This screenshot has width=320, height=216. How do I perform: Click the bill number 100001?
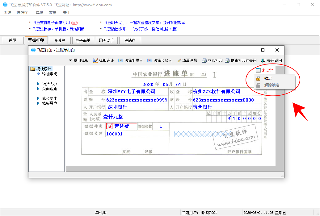click(114, 134)
